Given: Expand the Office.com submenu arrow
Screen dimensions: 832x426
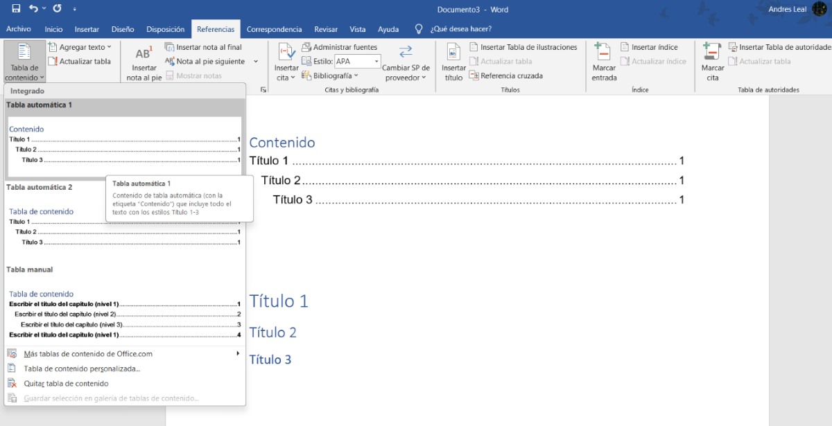Looking at the screenshot, I should tap(238, 353).
